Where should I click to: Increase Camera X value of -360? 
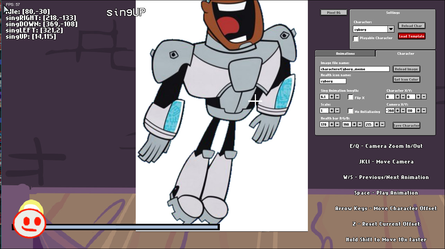click(398, 110)
